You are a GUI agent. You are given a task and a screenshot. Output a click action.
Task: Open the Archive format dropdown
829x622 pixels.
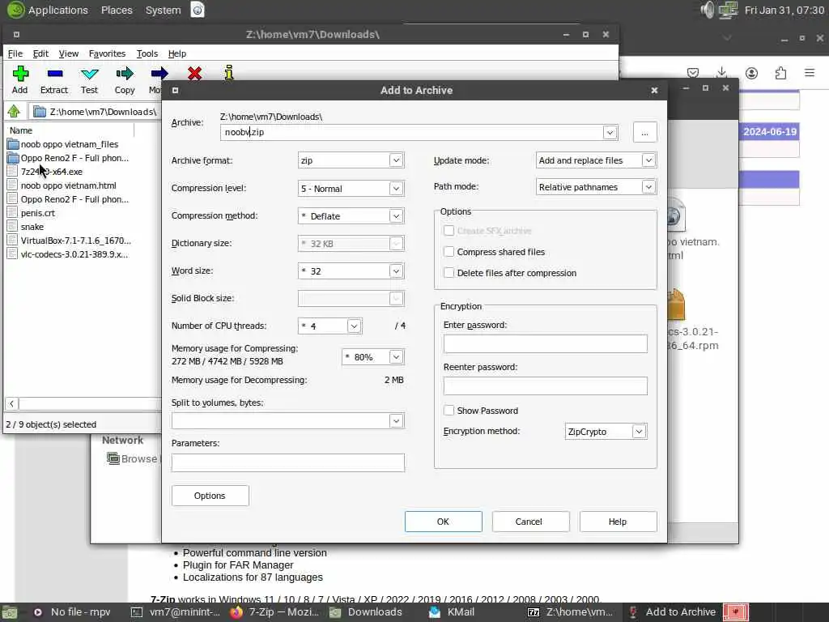[396, 160]
